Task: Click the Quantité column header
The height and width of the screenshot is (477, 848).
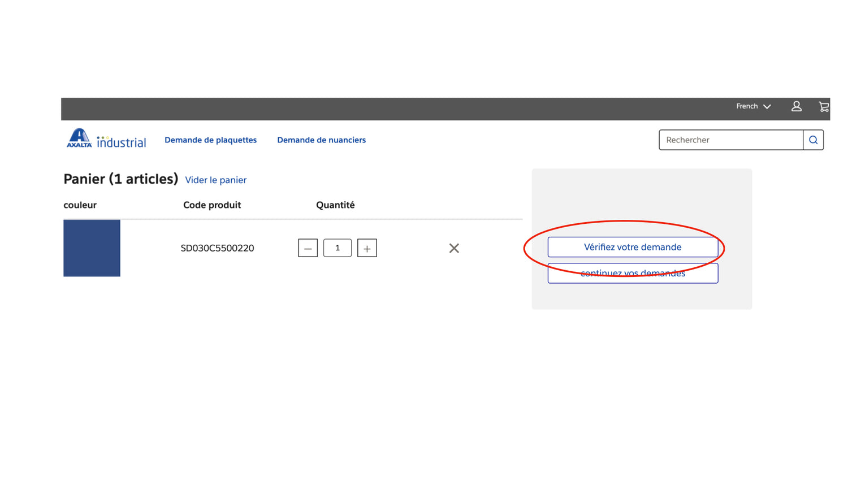Action: [x=335, y=205]
